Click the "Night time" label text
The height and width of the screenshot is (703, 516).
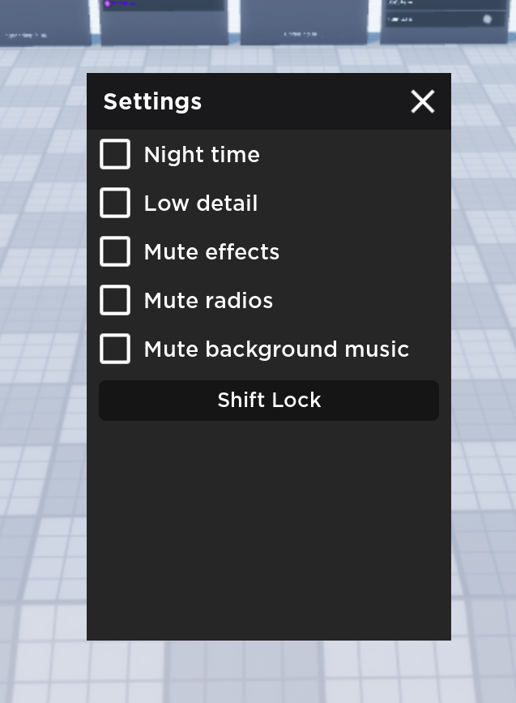(202, 155)
